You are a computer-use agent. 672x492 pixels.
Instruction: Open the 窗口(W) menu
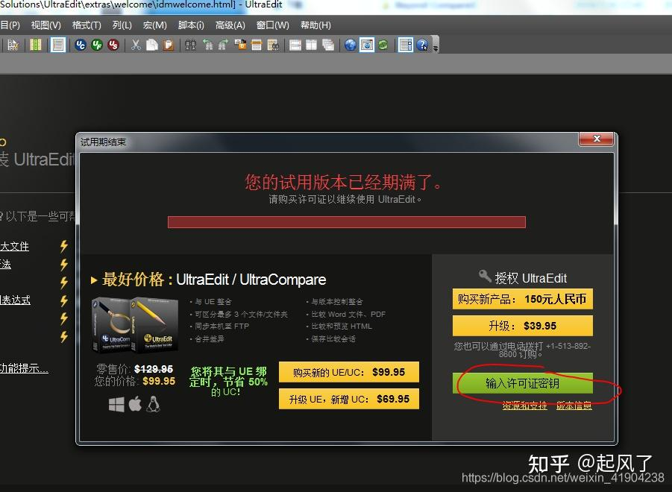[x=272, y=25]
